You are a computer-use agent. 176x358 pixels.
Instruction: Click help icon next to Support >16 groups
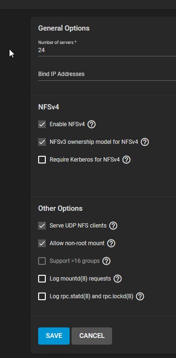point(106,261)
